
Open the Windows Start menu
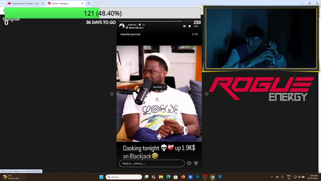click(101, 177)
